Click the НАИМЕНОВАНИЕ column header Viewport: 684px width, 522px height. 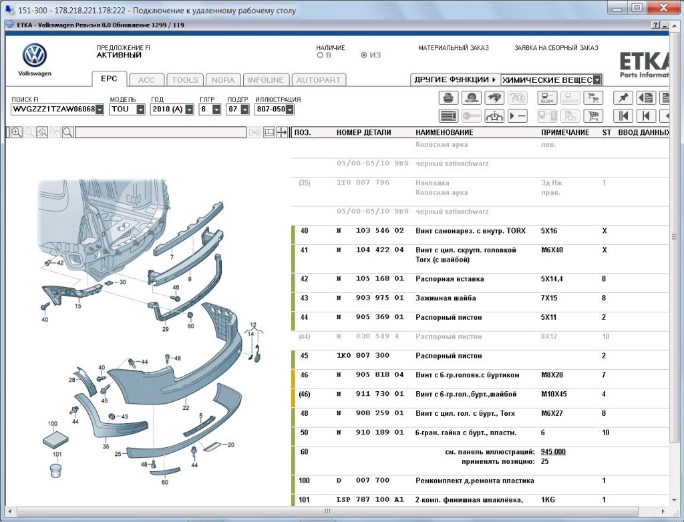click(x=444, y=133)
